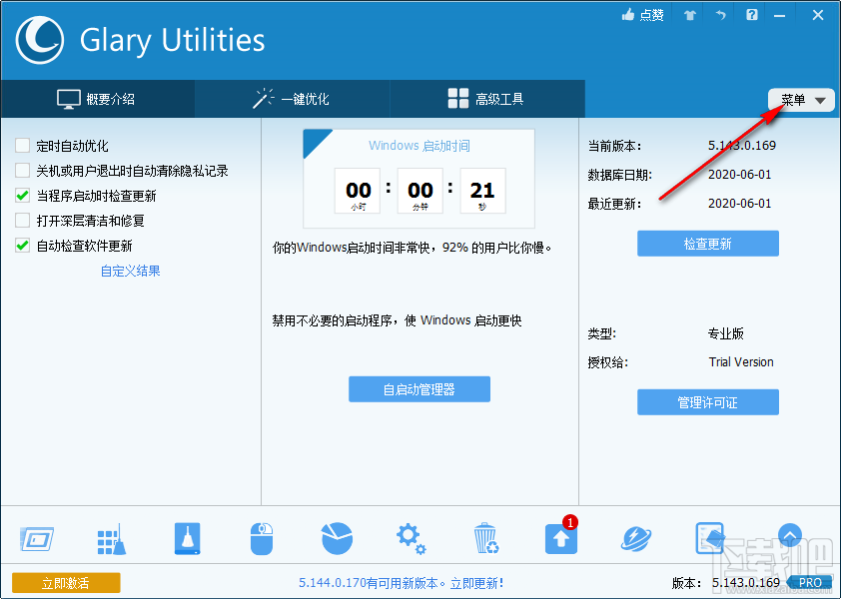Uncheck 自动检查软件更新
The image size is (841, 599).
pyautogui.click(x=22, y=246)
